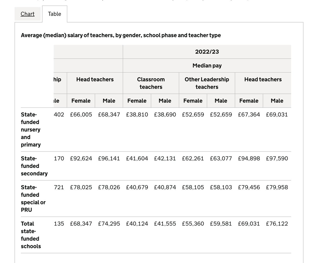Click the Male header under Head teachers
The width and height of the screenshot is (315, 263).
(277, 101)
